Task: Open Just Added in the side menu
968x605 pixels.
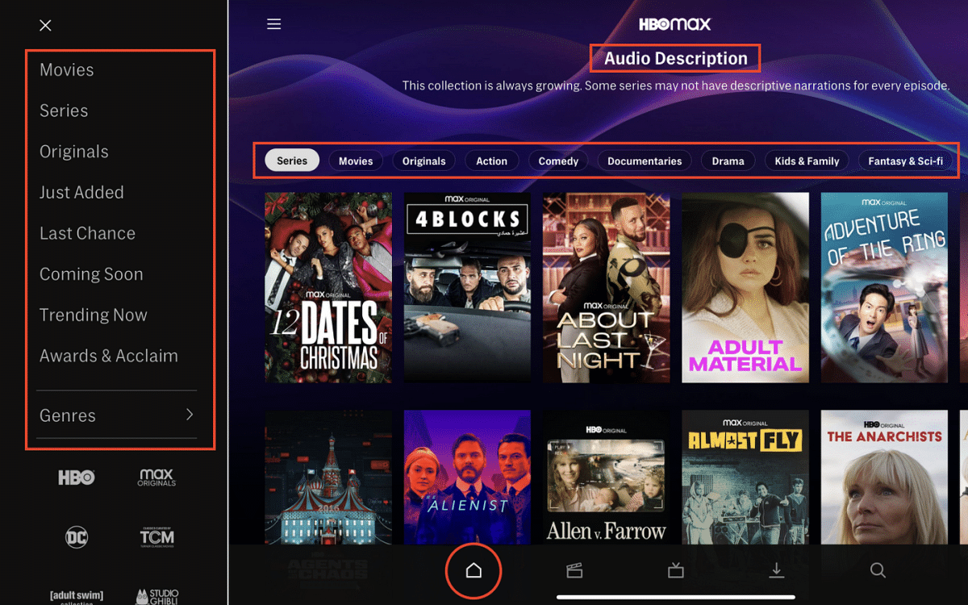Action: (81, 193)
